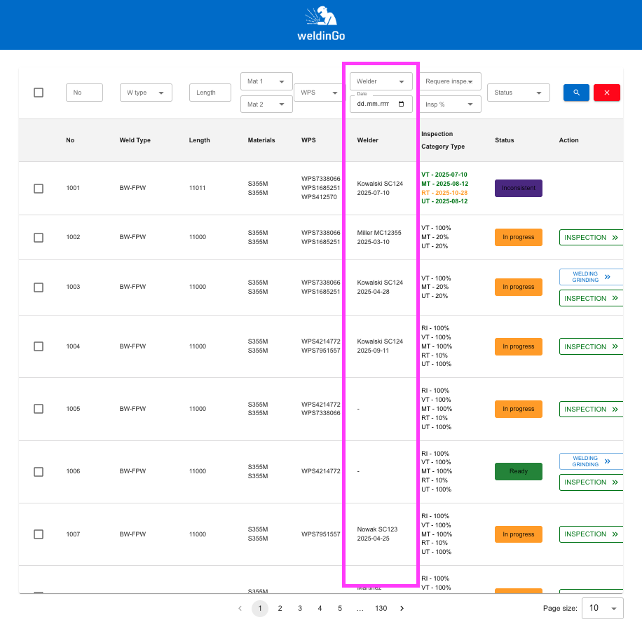
Task: Select the checkbox for weld 1004
Action: [39, 346]
